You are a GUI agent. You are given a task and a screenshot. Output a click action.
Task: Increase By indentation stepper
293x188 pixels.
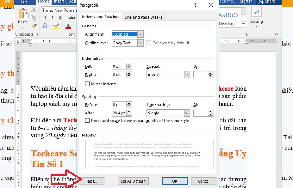coord(211,73)
